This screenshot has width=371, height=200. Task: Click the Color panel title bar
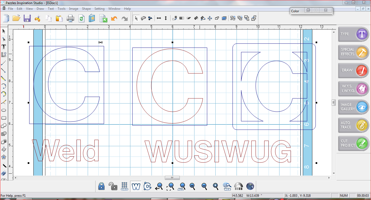(x=311, y=11)
